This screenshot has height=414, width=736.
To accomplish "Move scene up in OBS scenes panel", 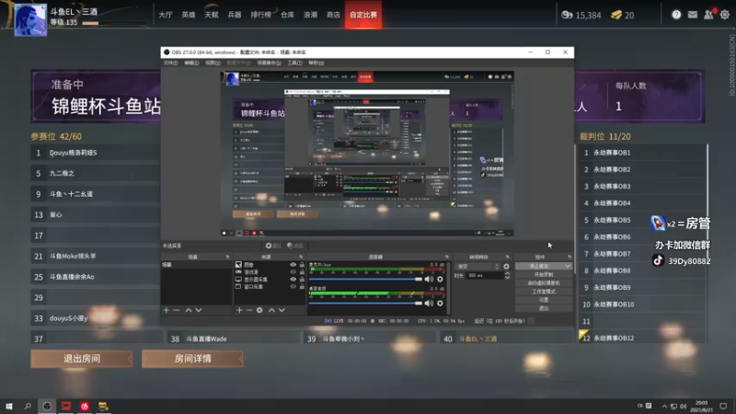I will (189, 310).
